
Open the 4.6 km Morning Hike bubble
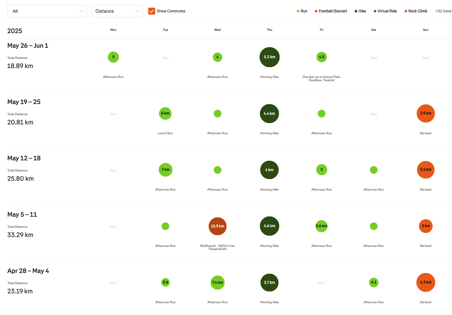(269, 226)
